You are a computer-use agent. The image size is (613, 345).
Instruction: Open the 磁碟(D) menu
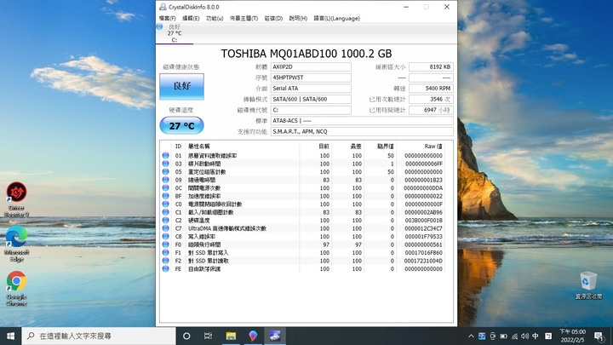click(x=273, y=19)
